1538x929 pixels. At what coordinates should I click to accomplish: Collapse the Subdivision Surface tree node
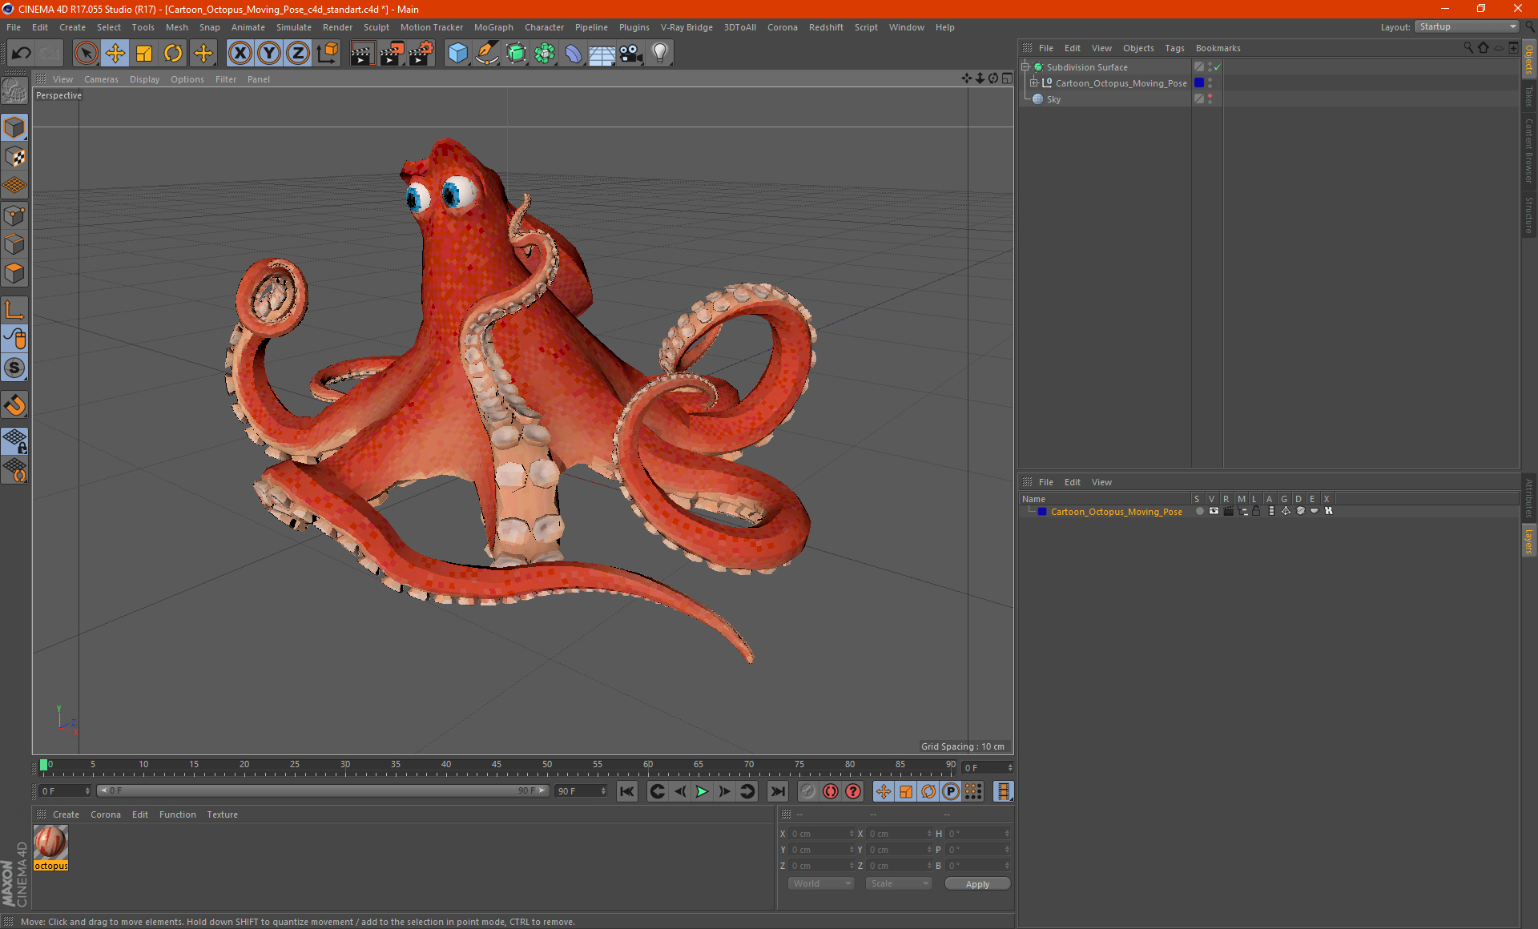click(1025, 67)
